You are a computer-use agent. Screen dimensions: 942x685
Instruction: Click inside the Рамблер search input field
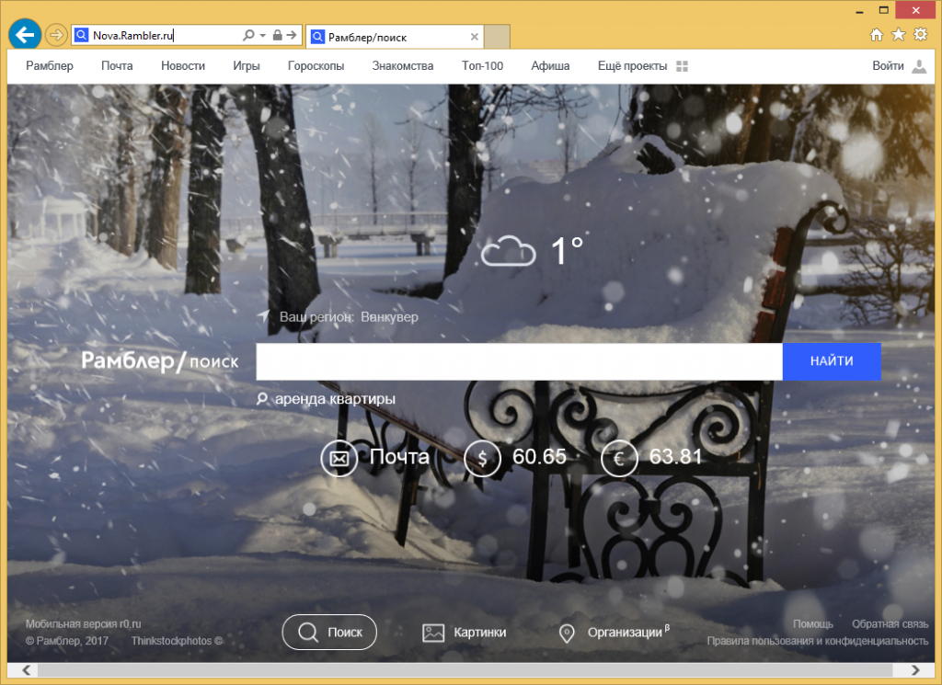519,361
